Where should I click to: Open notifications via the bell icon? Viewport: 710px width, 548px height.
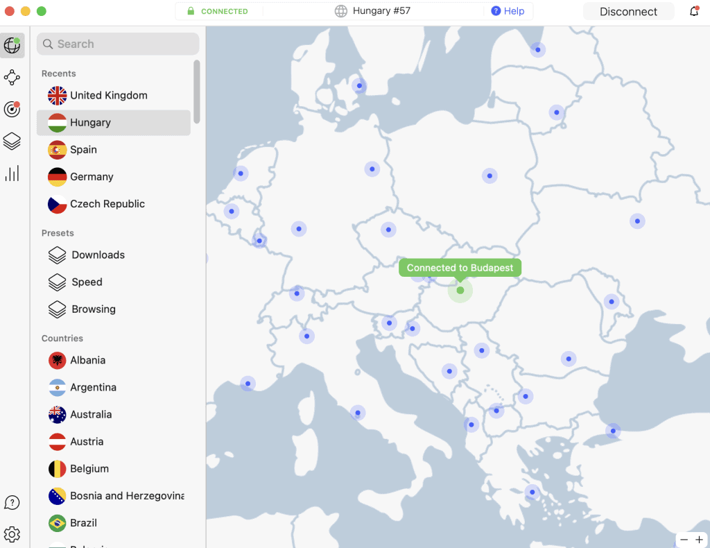[694, 11]
